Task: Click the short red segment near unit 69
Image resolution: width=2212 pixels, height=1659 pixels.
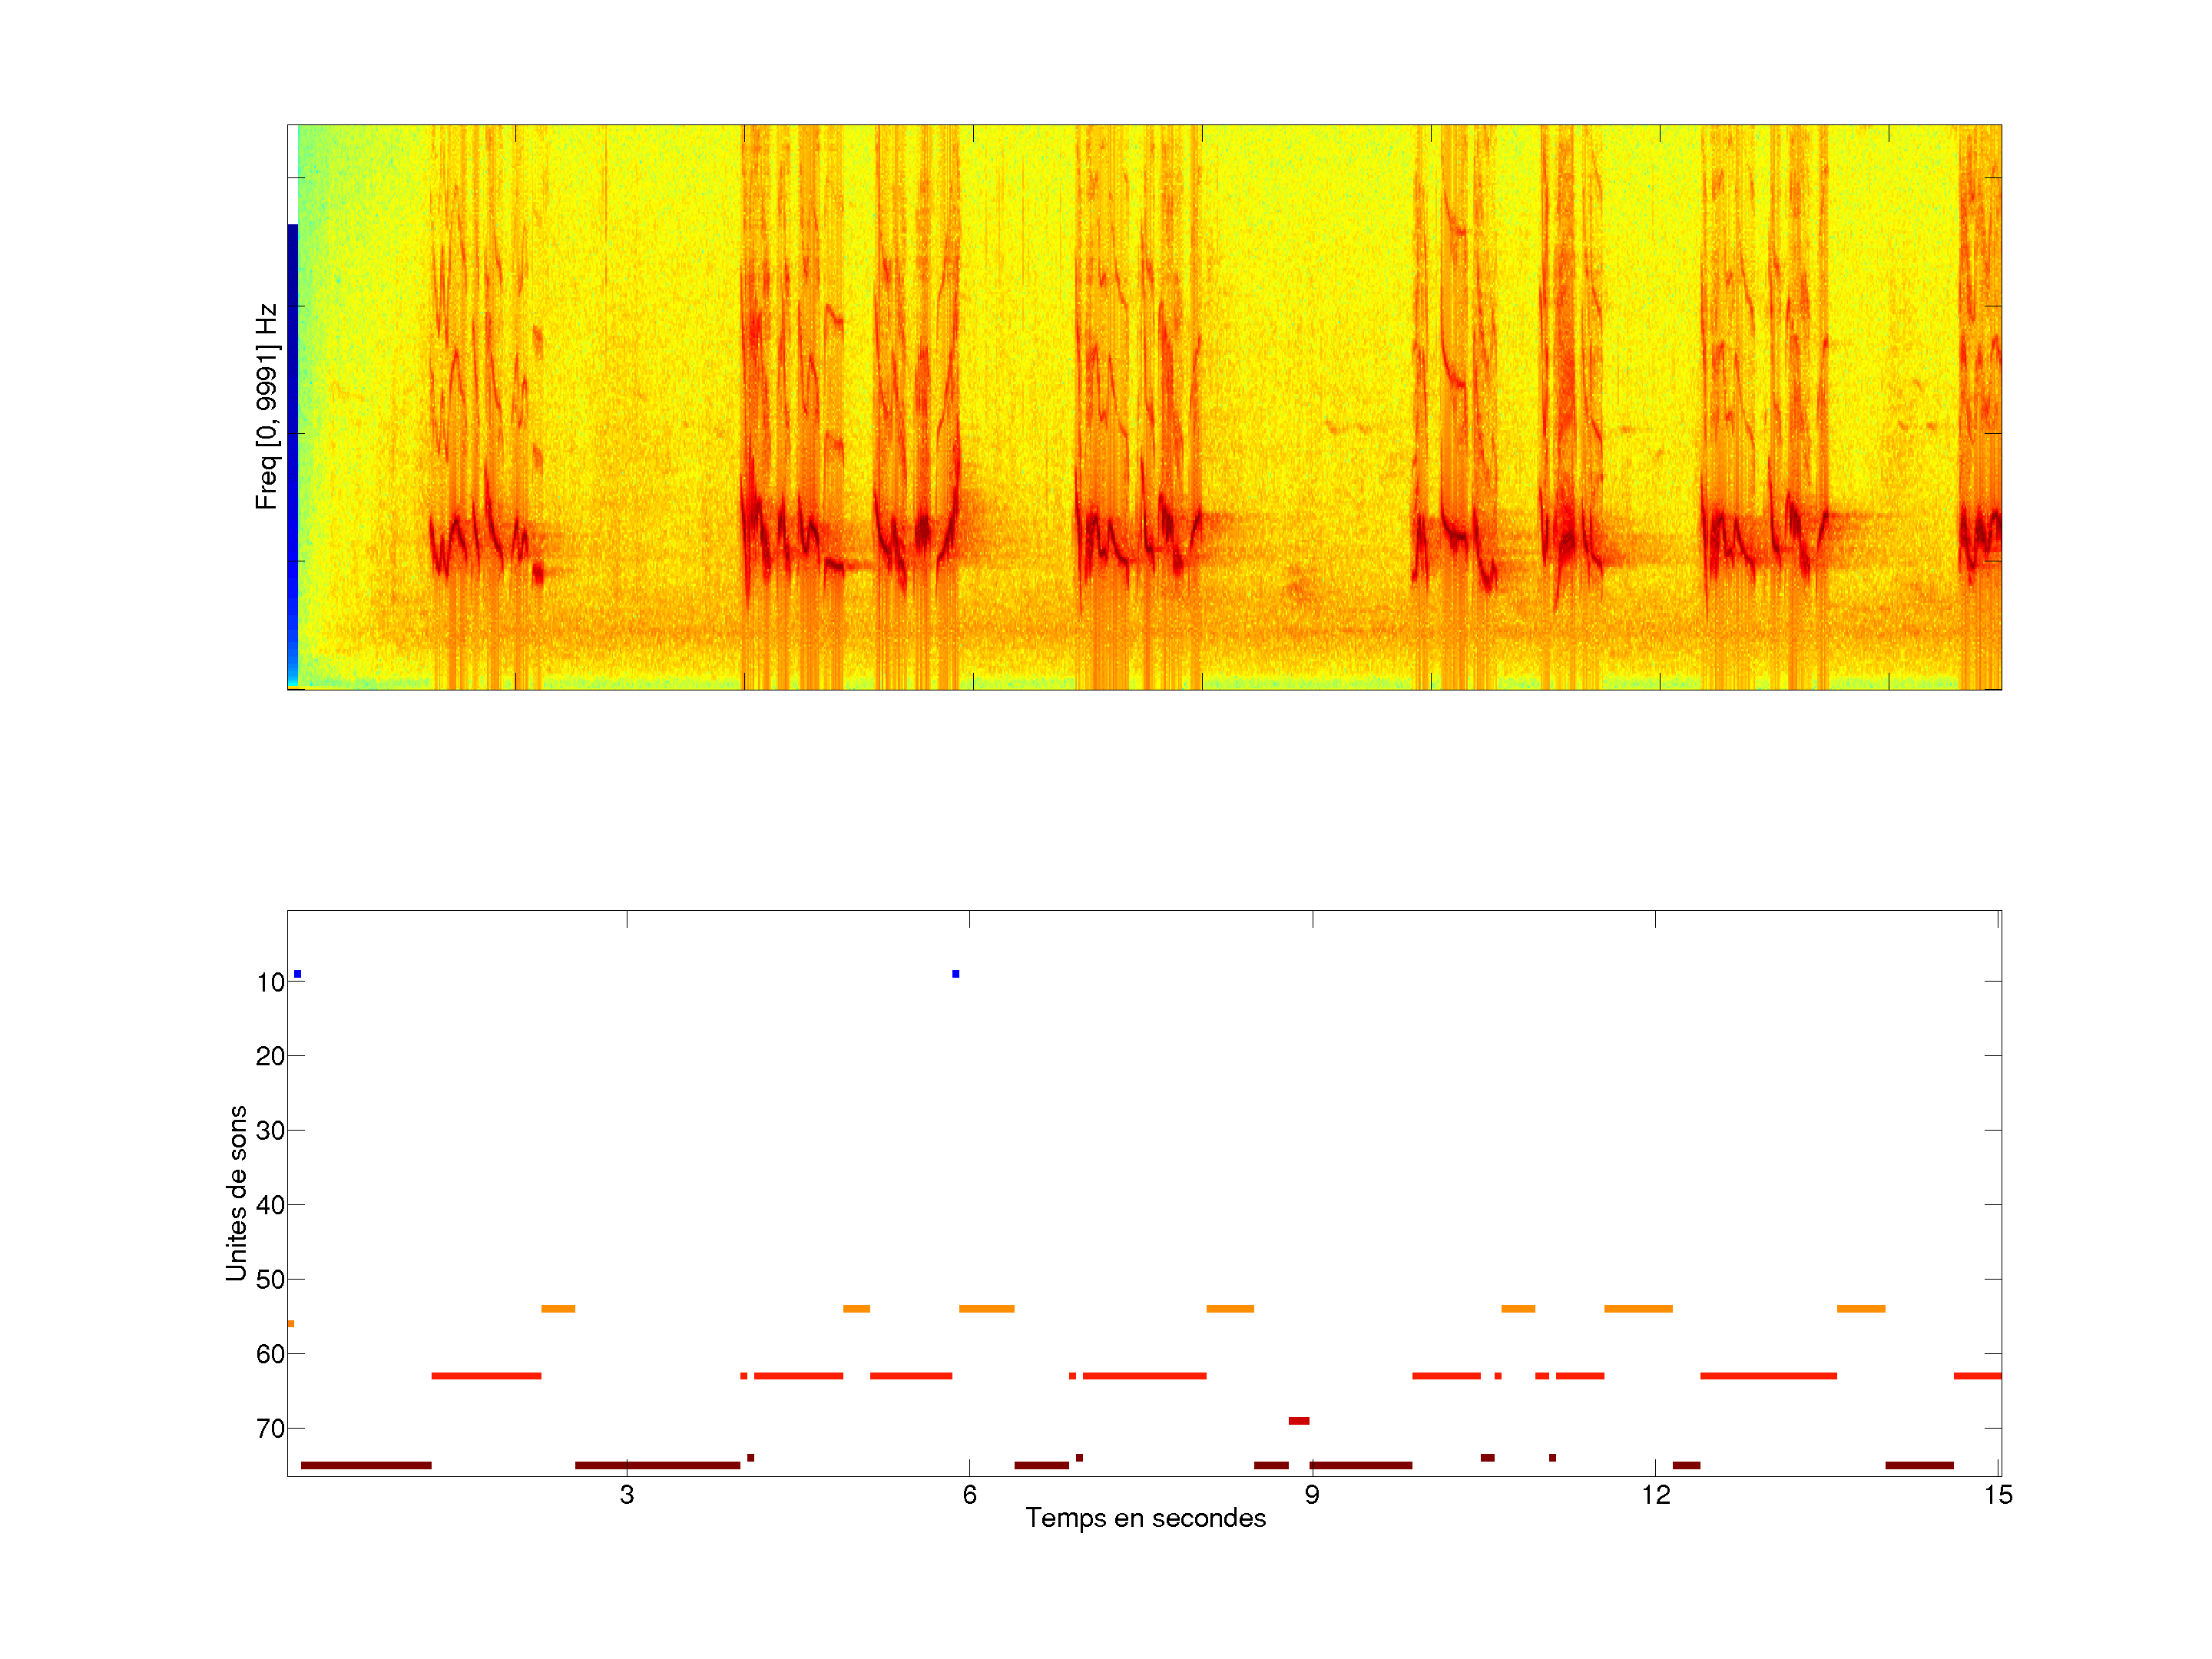Action: point(1298,1420)
